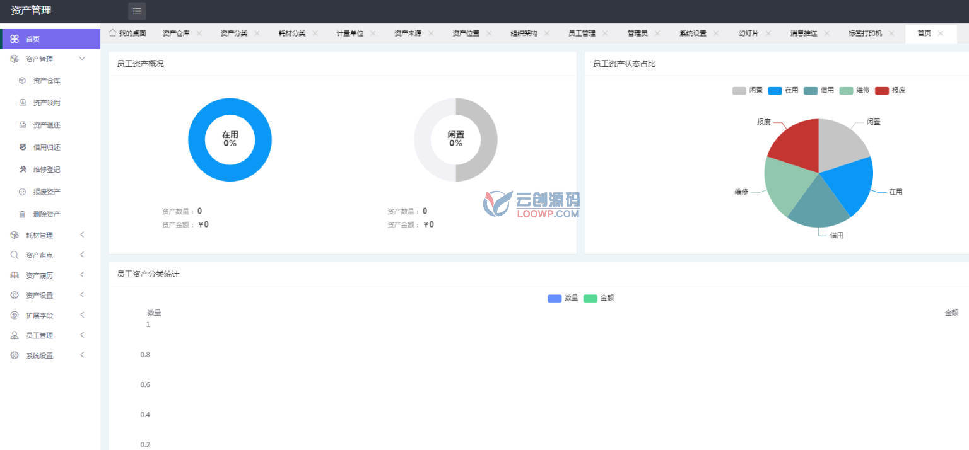Click the 耗材管理 cube icon
Screen dimensions: 969x450
(x=15, y=235)
